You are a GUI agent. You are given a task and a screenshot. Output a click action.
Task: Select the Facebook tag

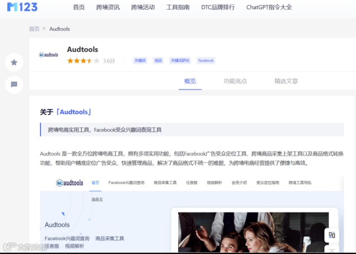(205, 60)
